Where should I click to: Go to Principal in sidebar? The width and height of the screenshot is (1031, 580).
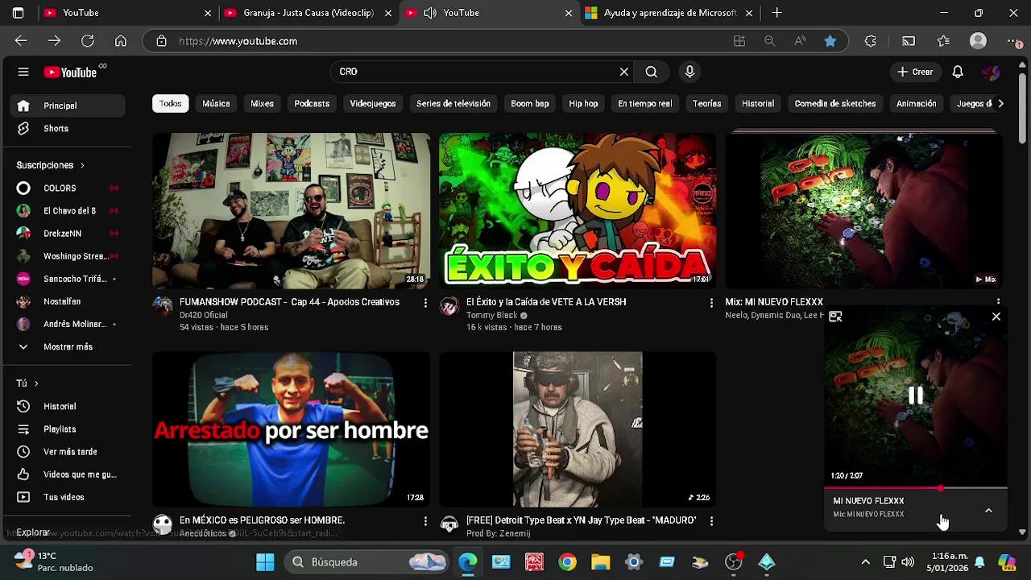click(x=68, y=106)
